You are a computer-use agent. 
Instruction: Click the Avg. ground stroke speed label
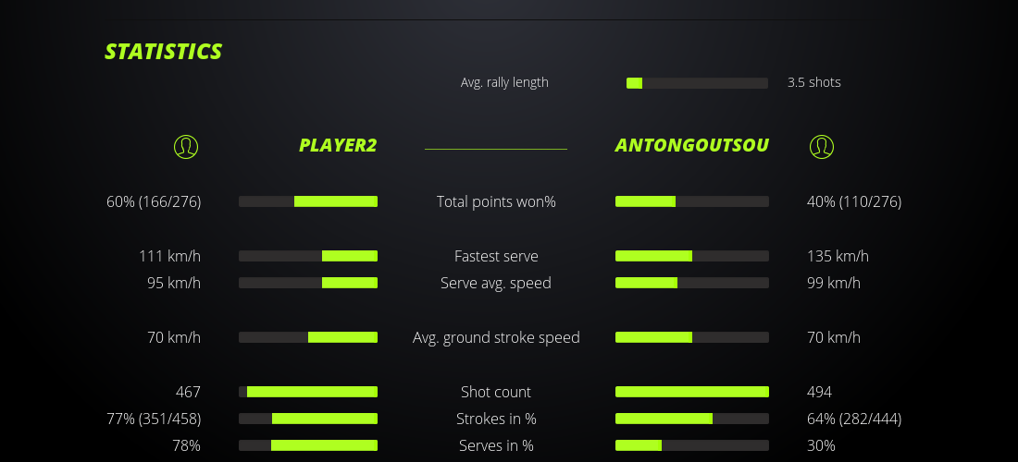point(496,337)
